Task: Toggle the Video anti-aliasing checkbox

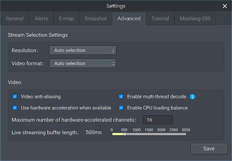Action: (x=15, y=97)
